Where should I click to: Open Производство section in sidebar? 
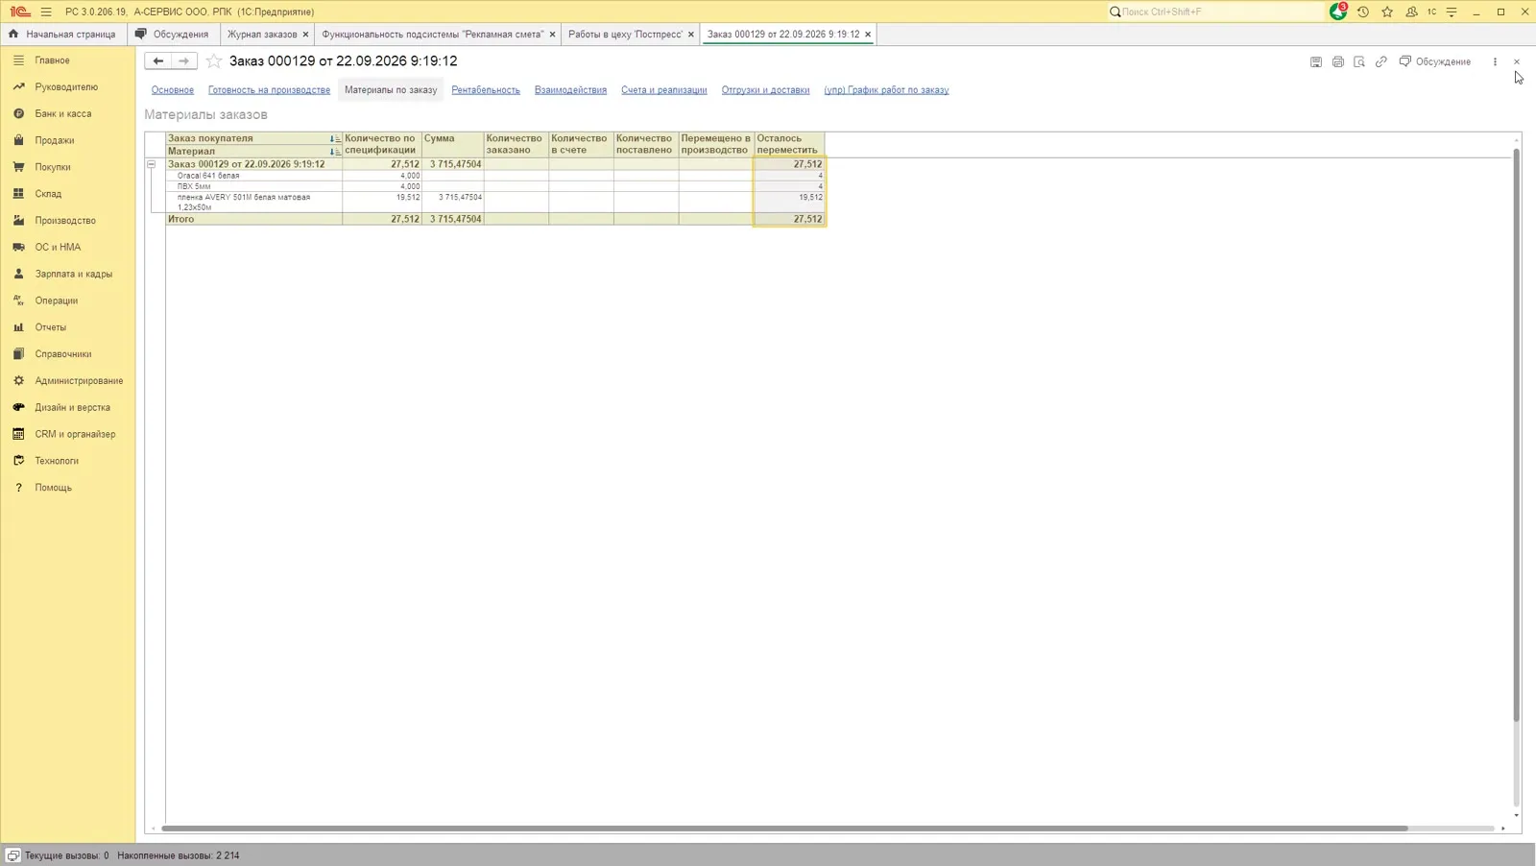coord(65,220)
